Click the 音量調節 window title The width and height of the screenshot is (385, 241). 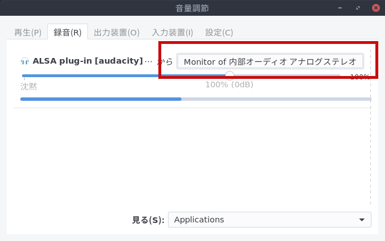pos(192,8)
